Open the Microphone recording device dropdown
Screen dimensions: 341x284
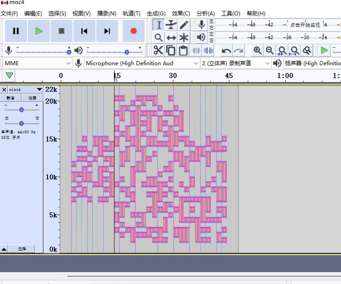pyautogui.click(x=142, y=63)
